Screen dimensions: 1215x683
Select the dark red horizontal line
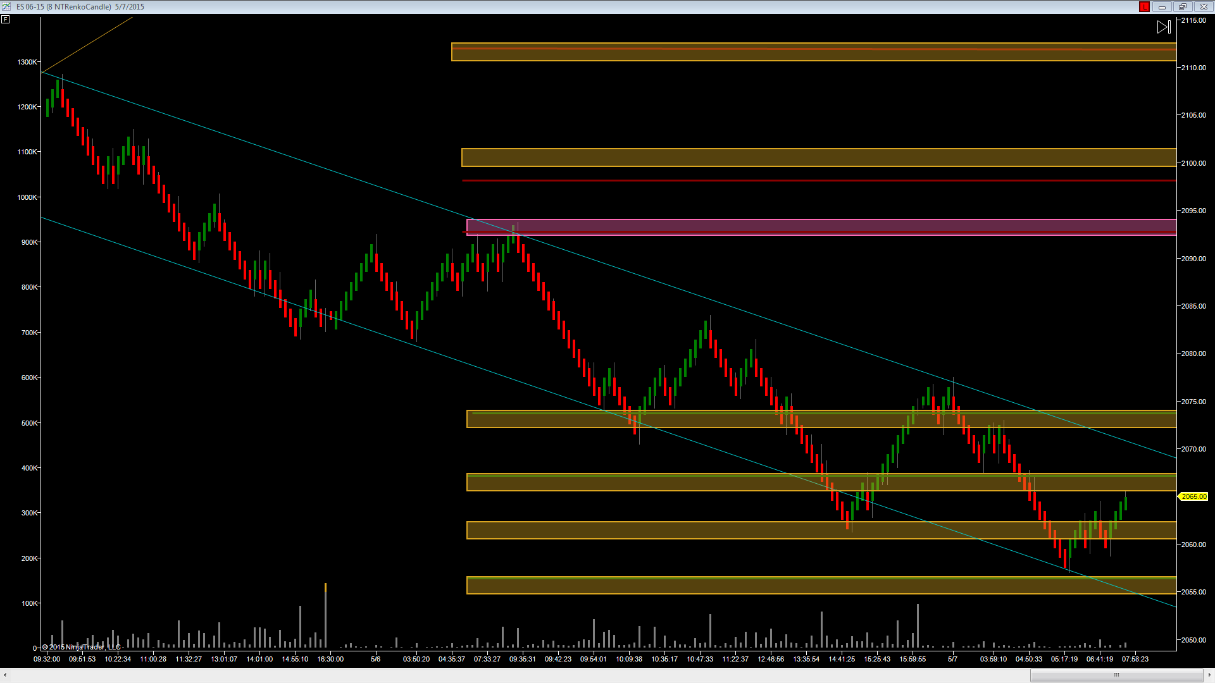pyautogui.click(x=823, y=181)
